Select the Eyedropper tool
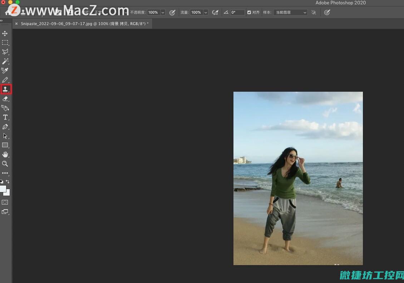The width and height of the screenshot is (404, 283). click(5, 71)
